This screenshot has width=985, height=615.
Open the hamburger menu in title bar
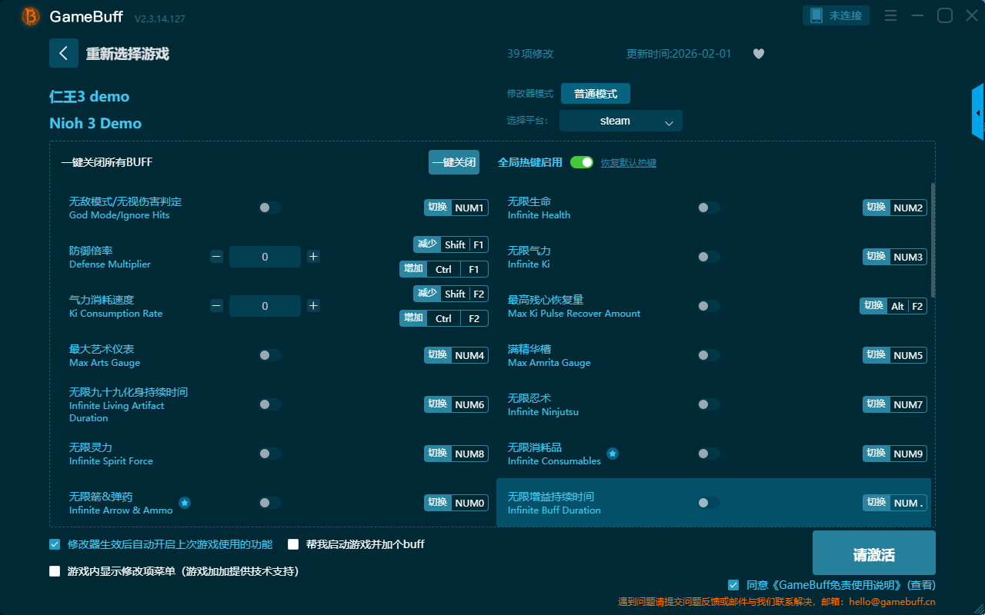tap(890, 16)
